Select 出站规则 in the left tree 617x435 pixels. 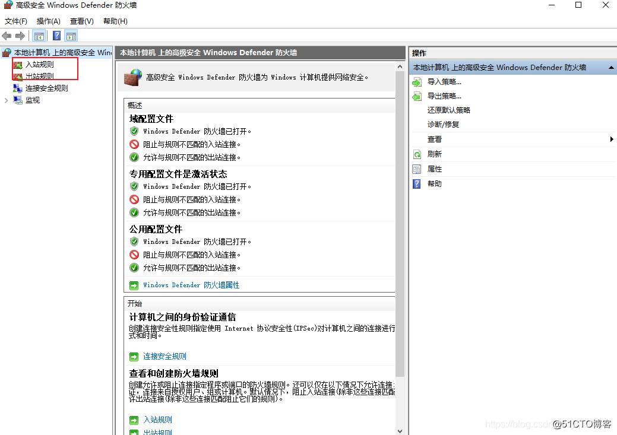[39, 77]
